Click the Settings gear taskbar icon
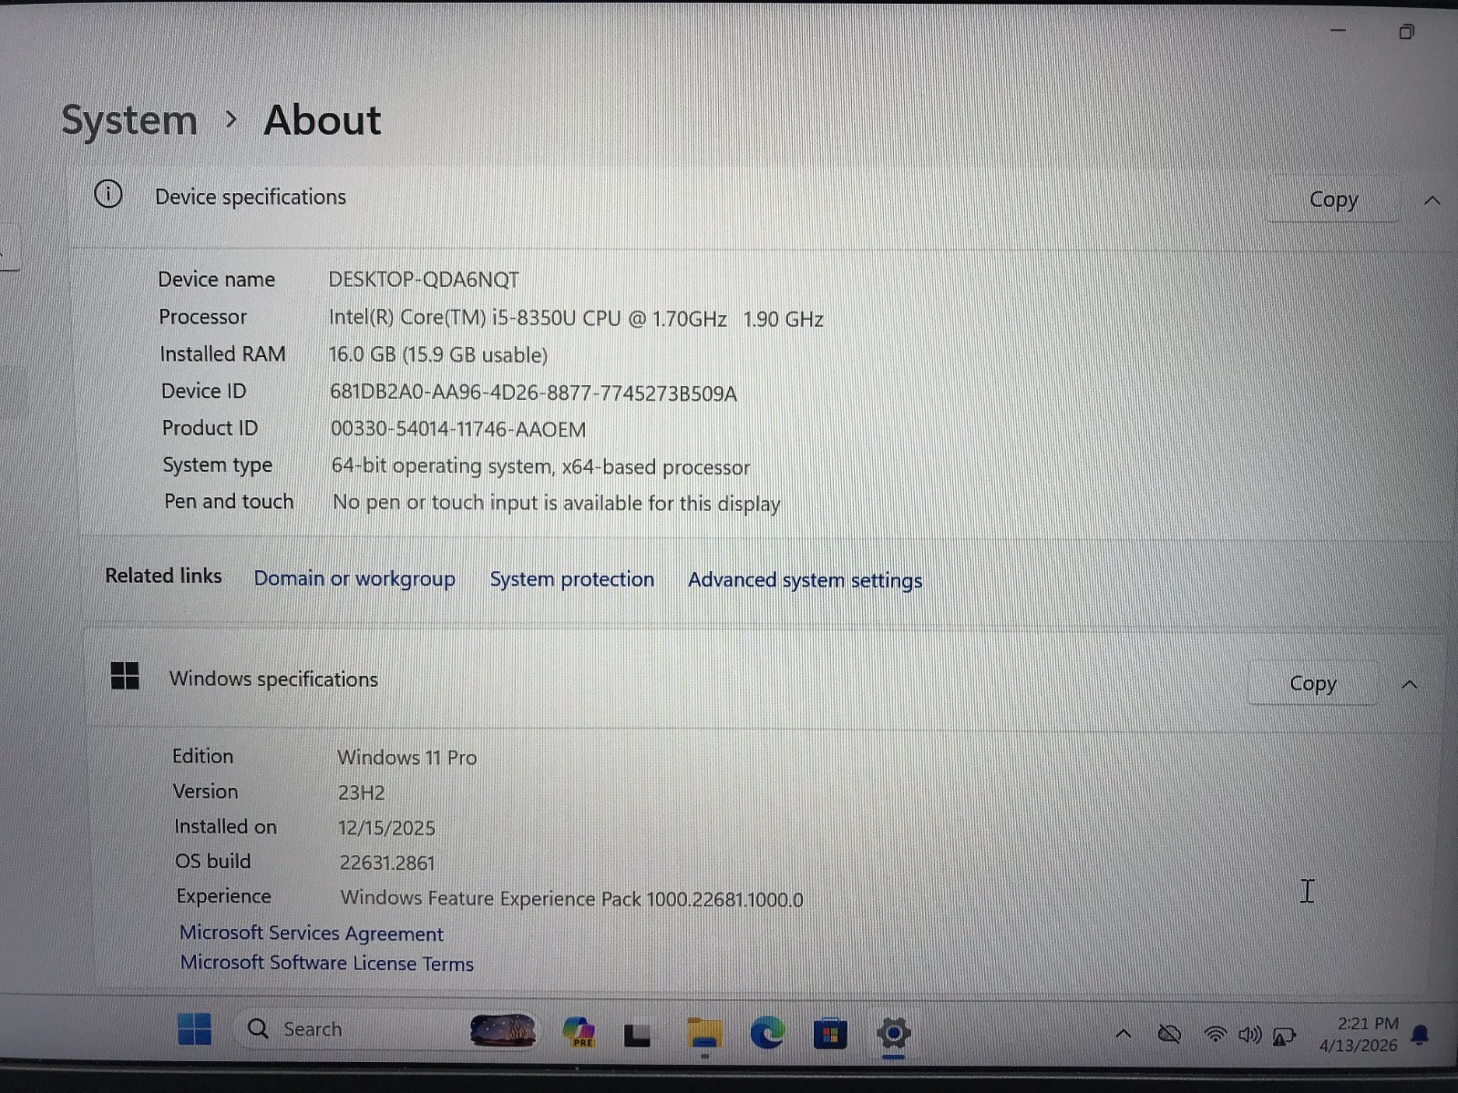 click(894, 1033)
